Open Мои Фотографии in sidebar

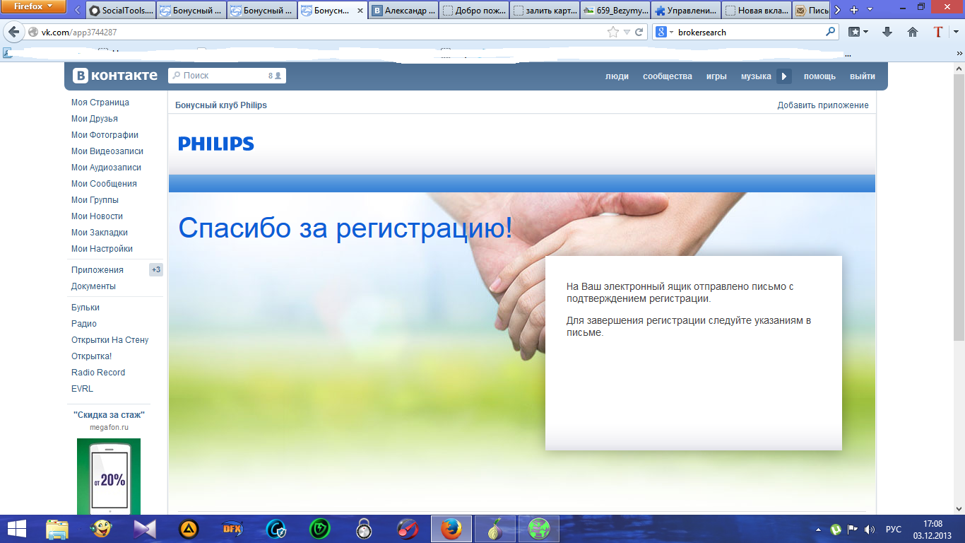105,135
